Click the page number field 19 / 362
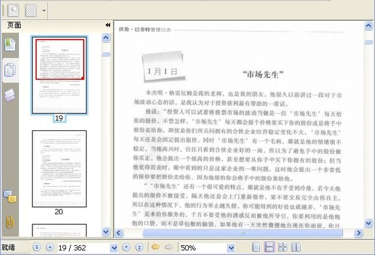Viewport: 375px width, 255px height. [84, 247]
